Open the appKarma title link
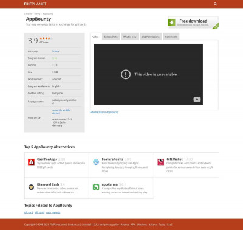 110,184
